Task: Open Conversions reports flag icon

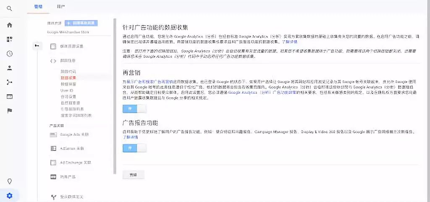Action: [x=10, y=111]
